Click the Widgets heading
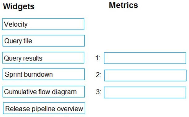The image size is (189, 117). tap(19, 6)
